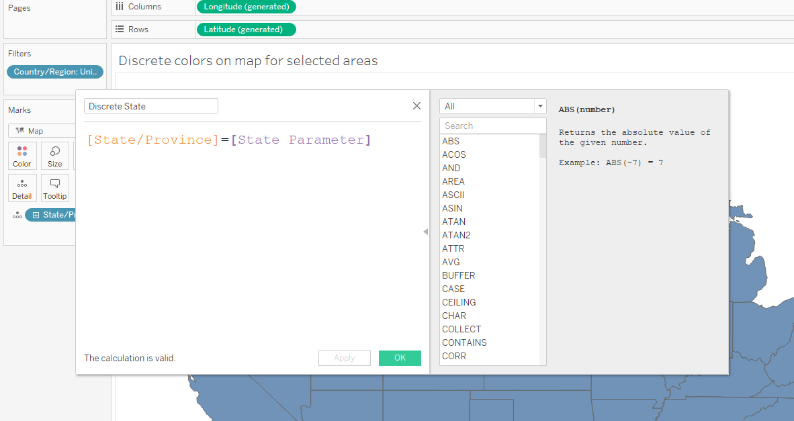Click the function Search field
The image size is (794, 421).
[x=492, y=126]
